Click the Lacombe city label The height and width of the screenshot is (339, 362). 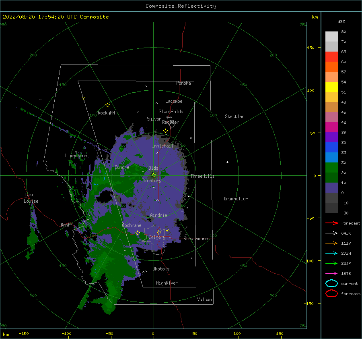coord(174,101)
